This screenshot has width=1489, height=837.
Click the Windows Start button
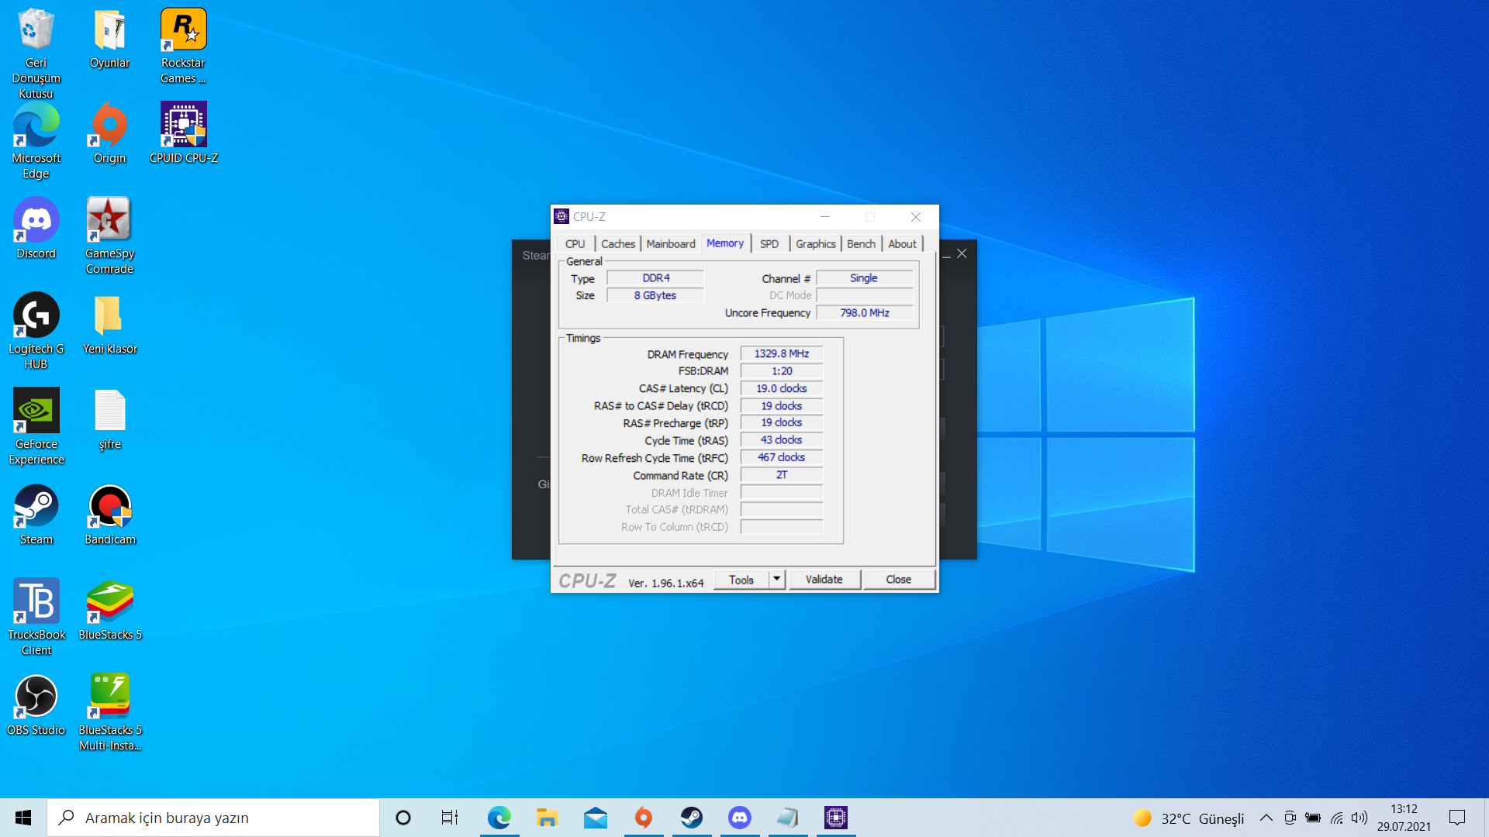(23, 818)
